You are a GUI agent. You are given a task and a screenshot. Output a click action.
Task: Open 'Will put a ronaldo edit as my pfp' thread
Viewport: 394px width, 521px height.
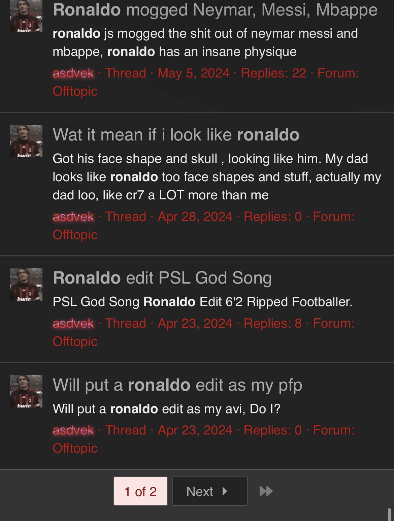coord(177,385)
